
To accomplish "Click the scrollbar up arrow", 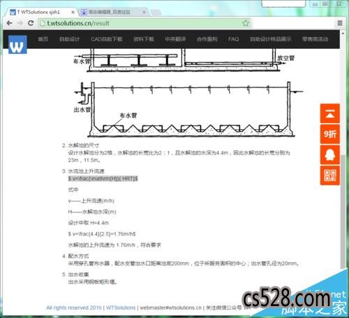I will tap(343, 34).
